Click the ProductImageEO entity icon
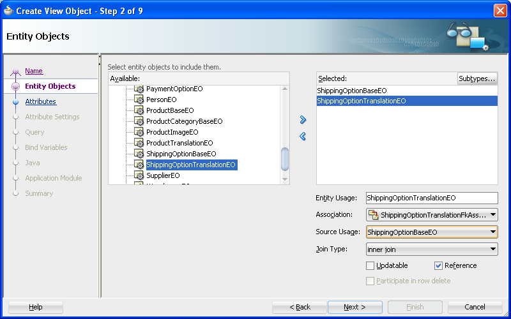511x319 pixels. click(139, 132)
